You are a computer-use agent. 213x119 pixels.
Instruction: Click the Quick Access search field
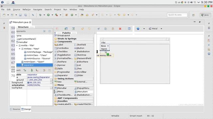[x=177, y=15]
